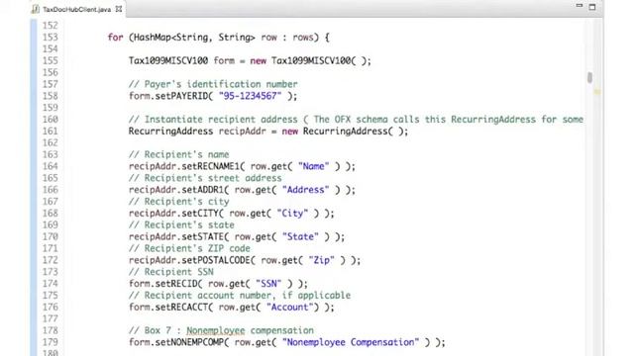
Task: Click "Recipient SSN" comment
Action: click(x=171, y=272)
